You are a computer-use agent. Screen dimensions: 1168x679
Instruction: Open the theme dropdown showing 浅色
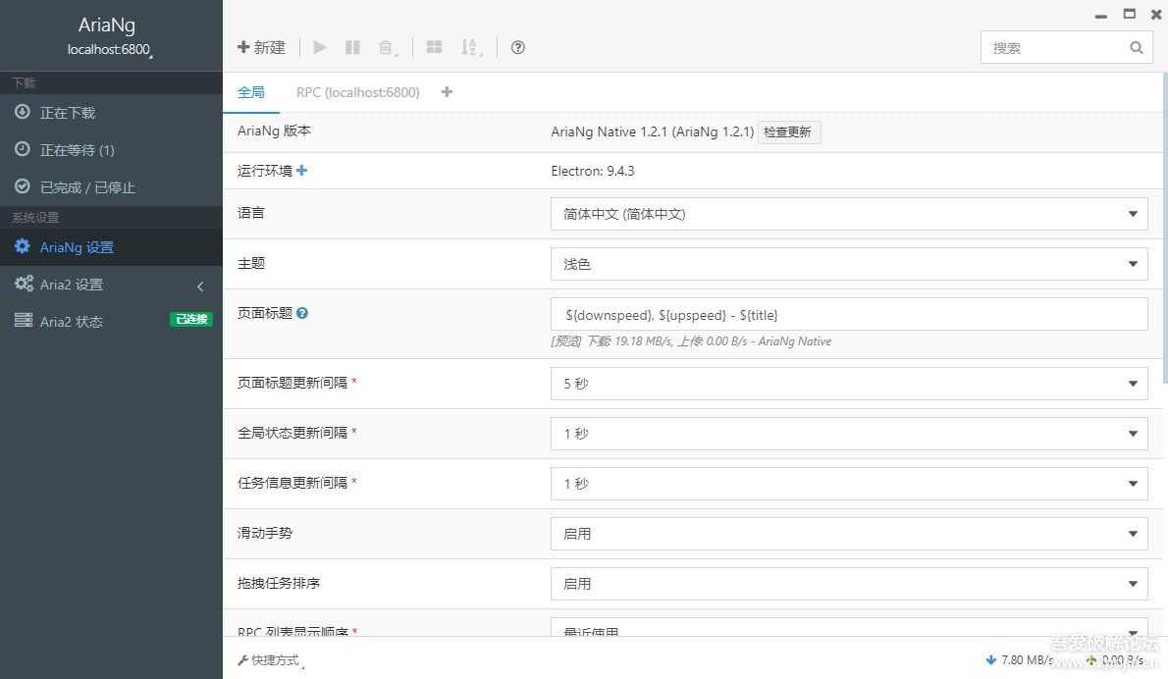pos(848,264)
